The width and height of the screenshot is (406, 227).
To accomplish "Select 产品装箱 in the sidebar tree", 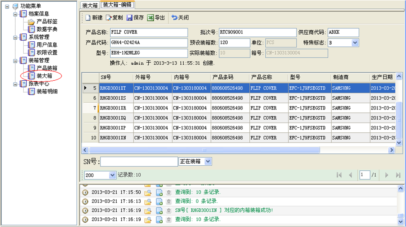I will coord(47,68).
